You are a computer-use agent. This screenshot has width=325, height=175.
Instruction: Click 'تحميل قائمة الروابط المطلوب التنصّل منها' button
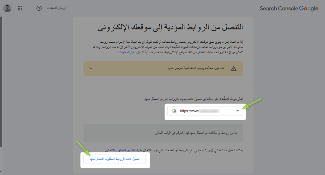(114, 159)
